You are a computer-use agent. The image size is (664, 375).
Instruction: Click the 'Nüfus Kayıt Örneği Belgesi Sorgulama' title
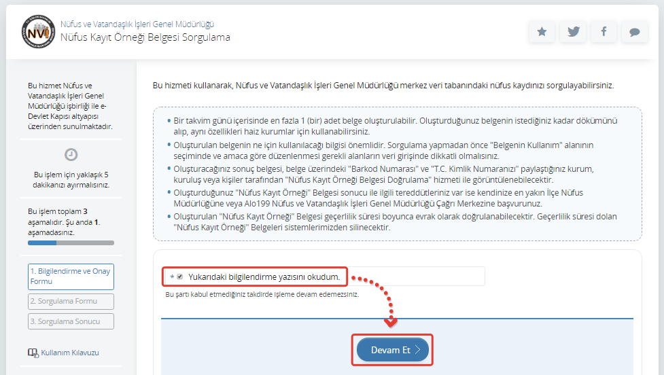pos(145,37)
